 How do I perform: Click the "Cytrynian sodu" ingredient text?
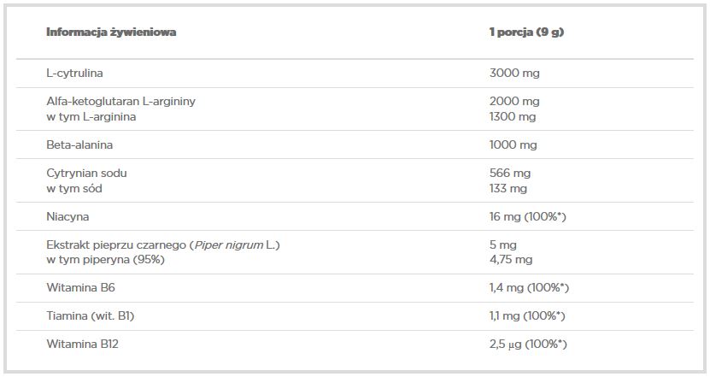86,173
